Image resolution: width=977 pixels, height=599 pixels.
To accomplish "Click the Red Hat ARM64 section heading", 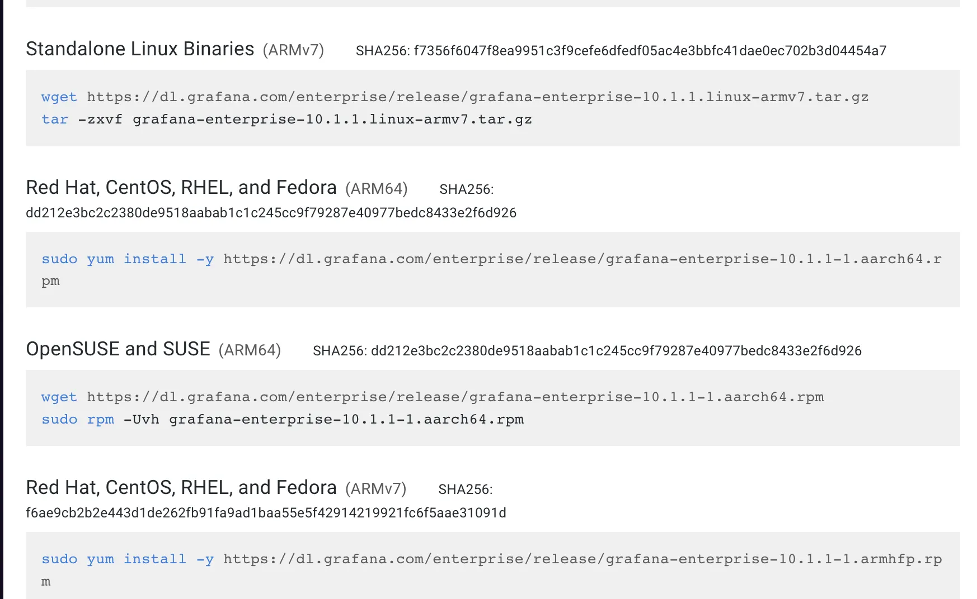I will (181, 188).
